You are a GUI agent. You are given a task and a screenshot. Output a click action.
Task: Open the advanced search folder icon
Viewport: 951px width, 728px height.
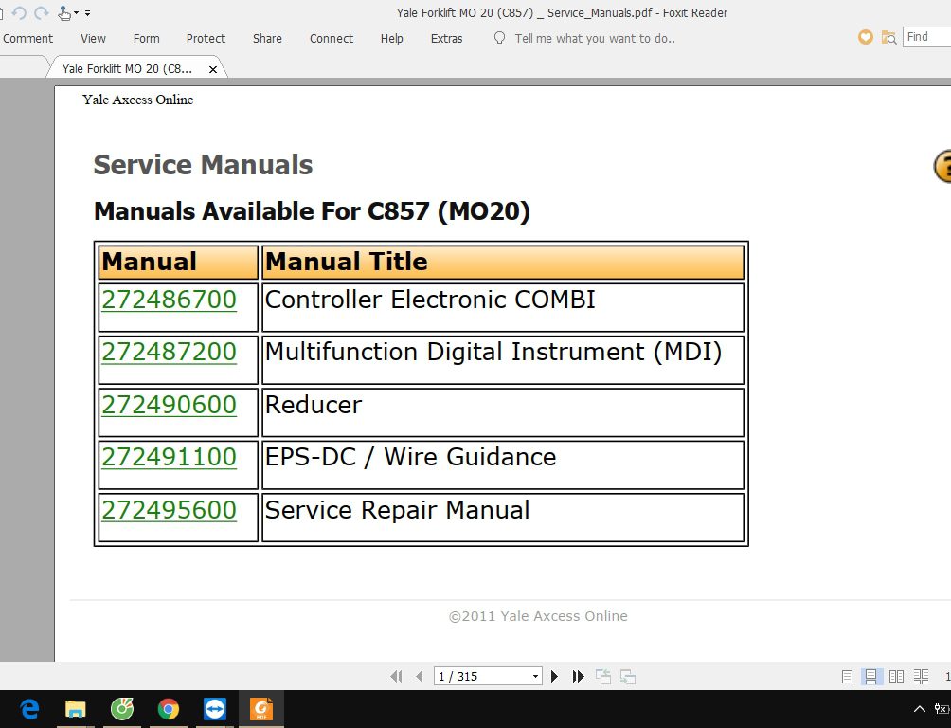888,38
